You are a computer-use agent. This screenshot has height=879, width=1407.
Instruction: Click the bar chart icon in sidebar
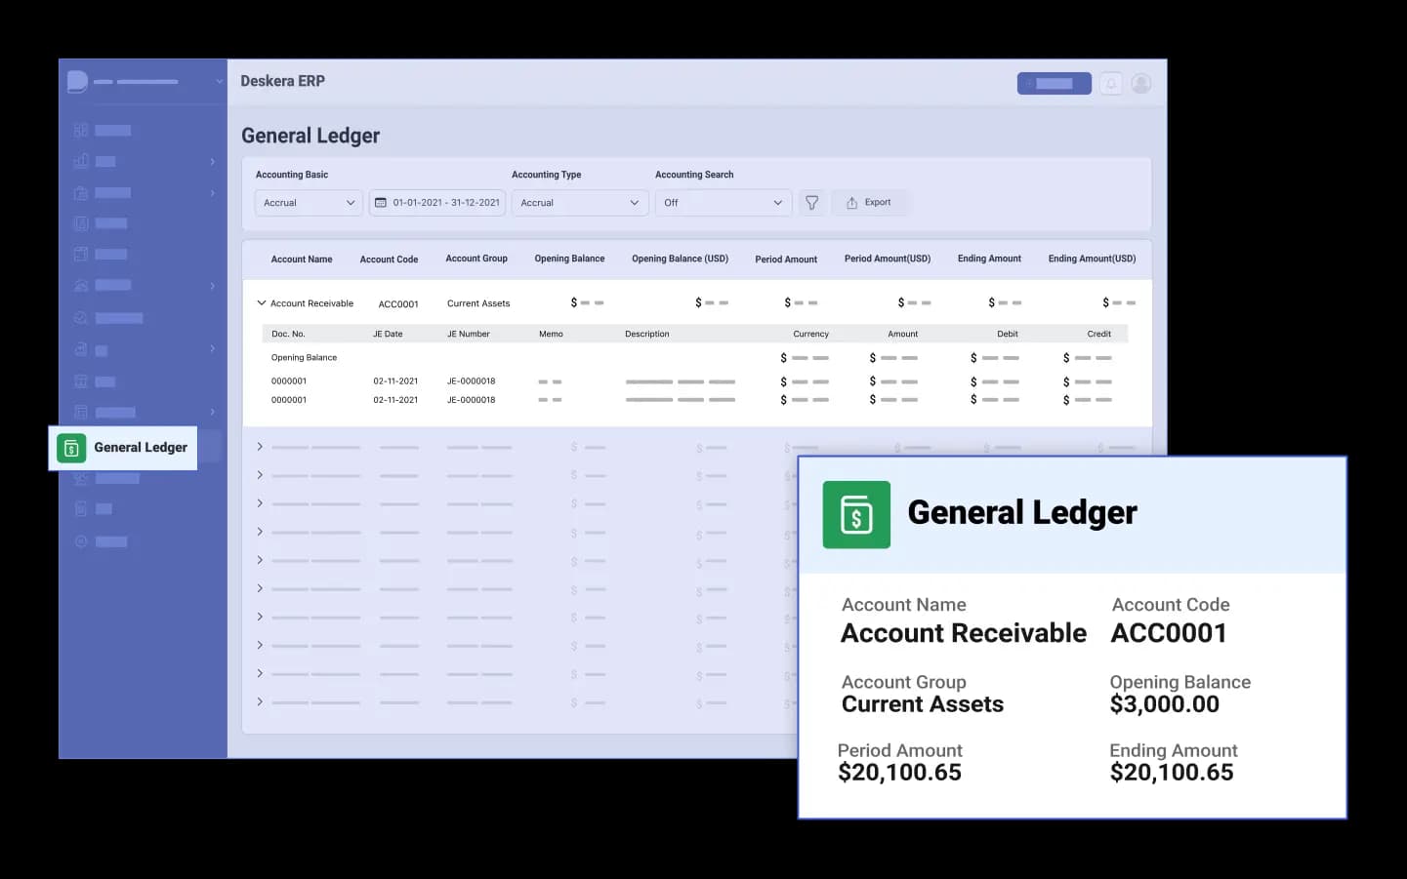tap(81, 161)
